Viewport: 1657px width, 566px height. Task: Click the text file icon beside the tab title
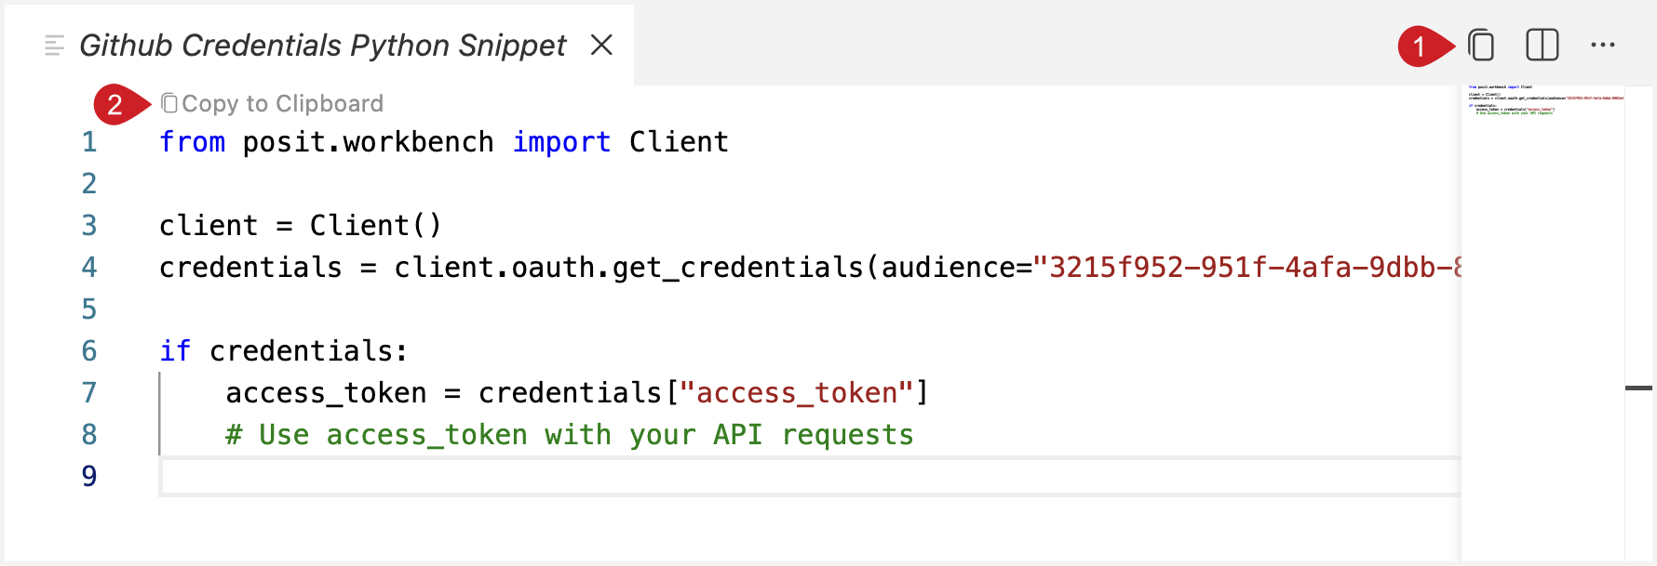54,46
